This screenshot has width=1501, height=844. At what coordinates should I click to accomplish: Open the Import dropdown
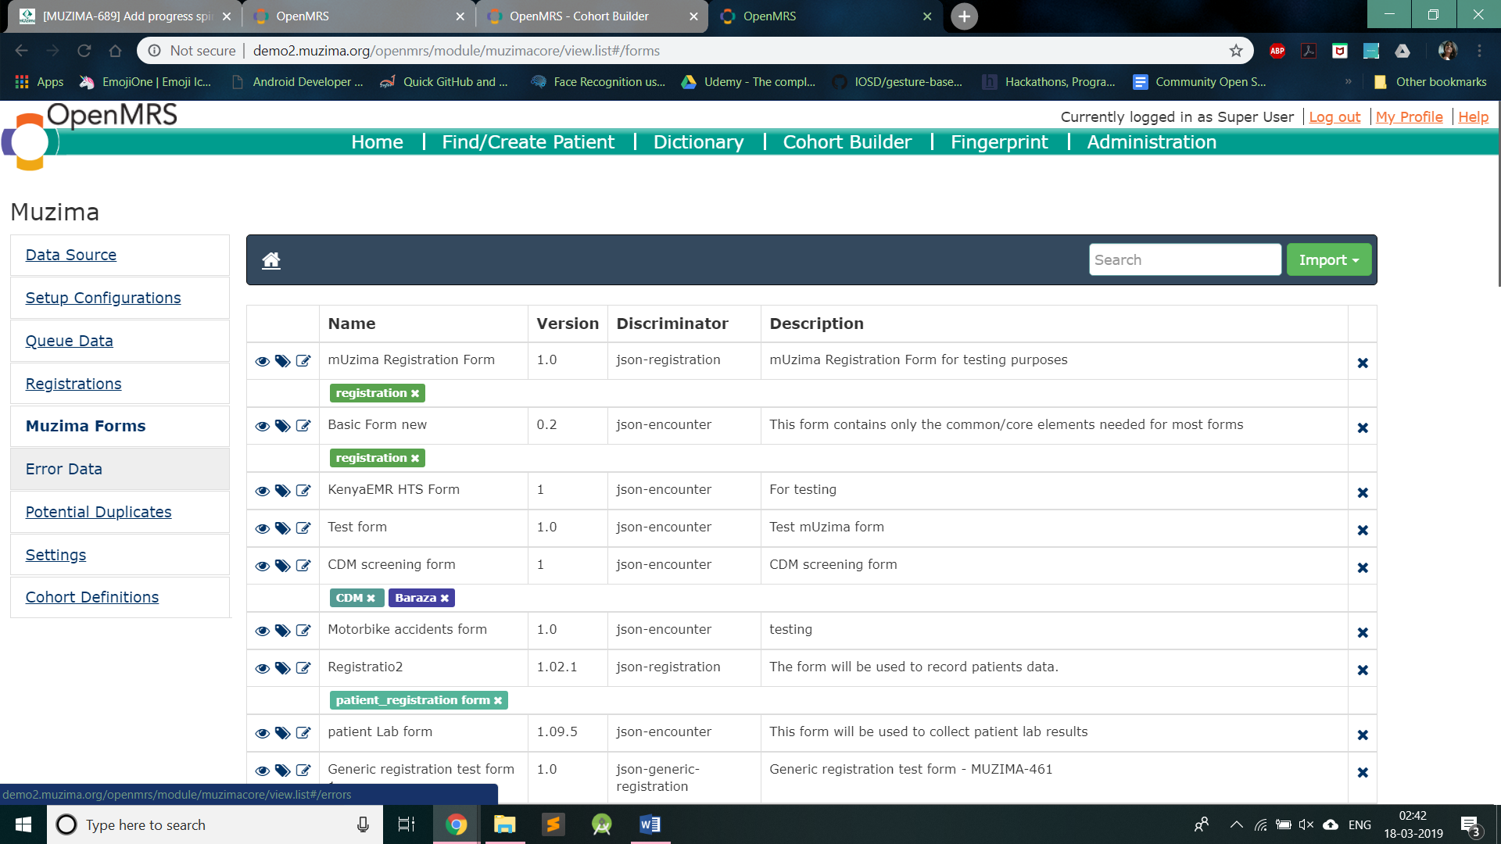click(x=1329, y=259)
